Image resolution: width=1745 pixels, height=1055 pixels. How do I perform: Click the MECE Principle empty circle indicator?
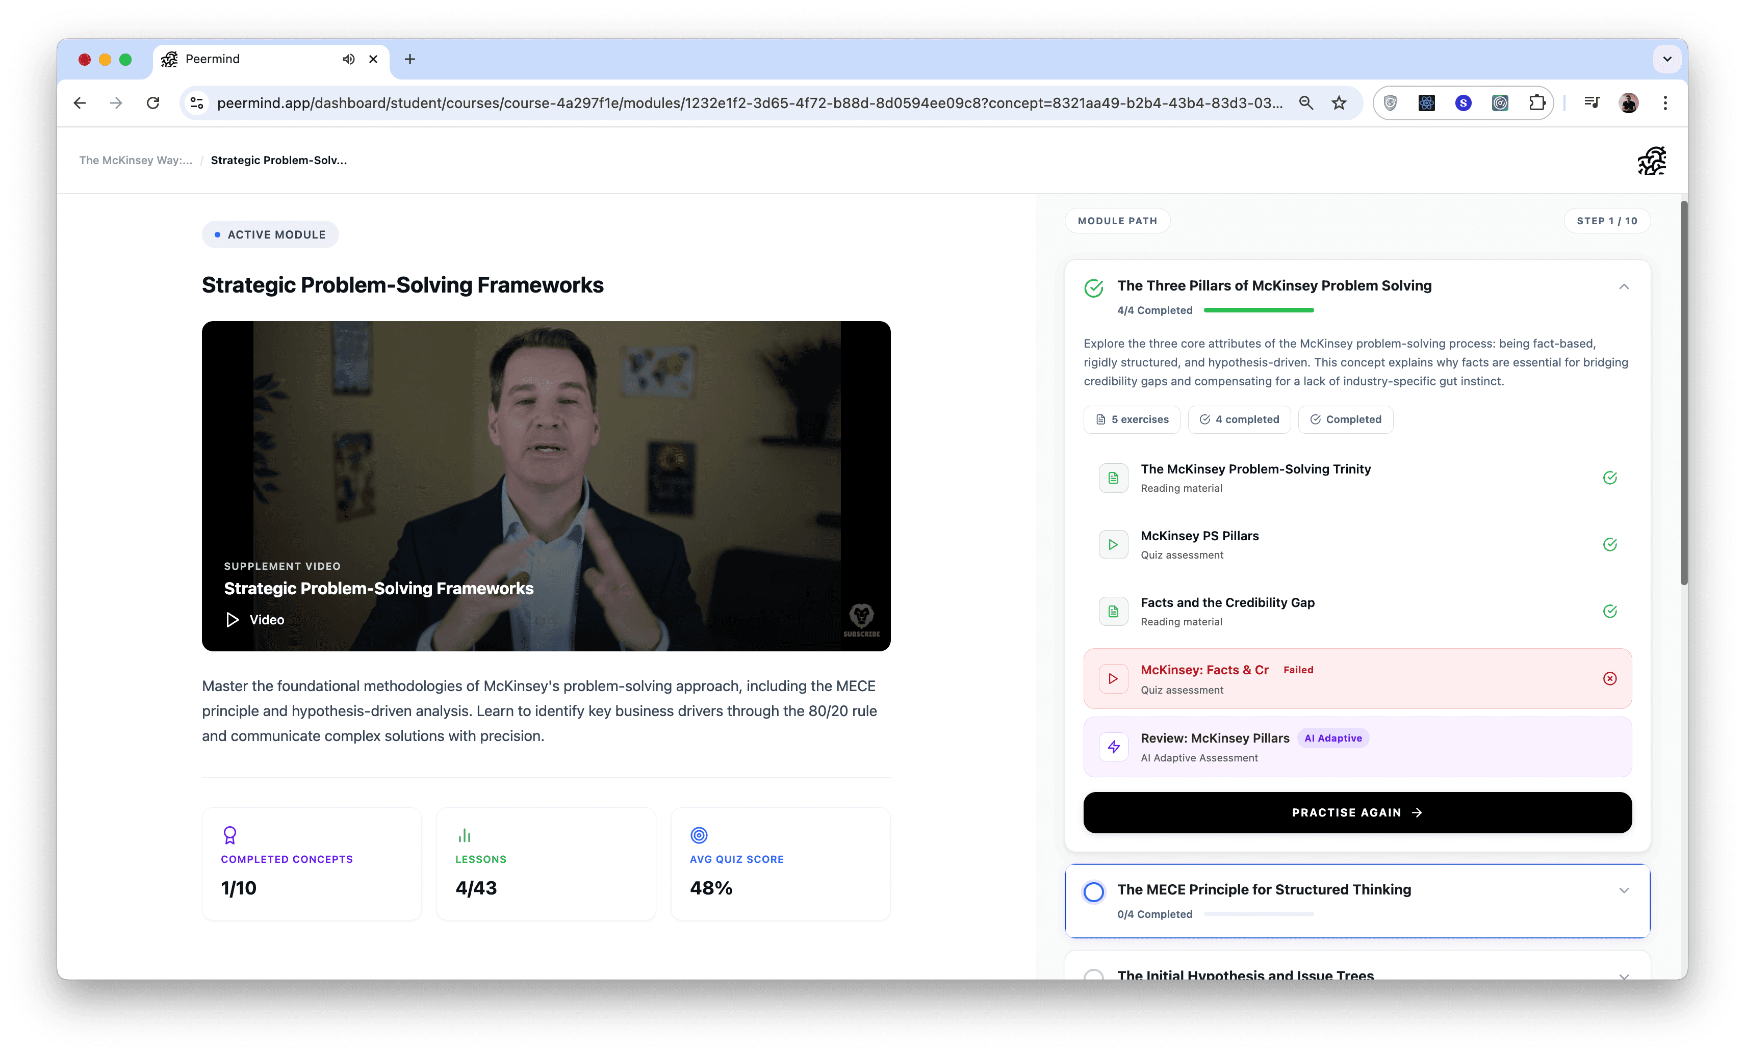(1093, 891)
